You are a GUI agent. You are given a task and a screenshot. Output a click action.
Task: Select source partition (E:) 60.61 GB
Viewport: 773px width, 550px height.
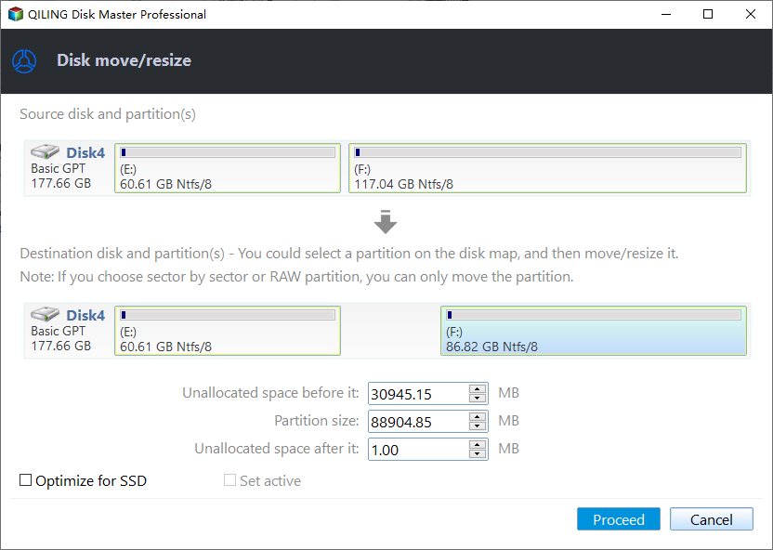[x=228, y=168]
